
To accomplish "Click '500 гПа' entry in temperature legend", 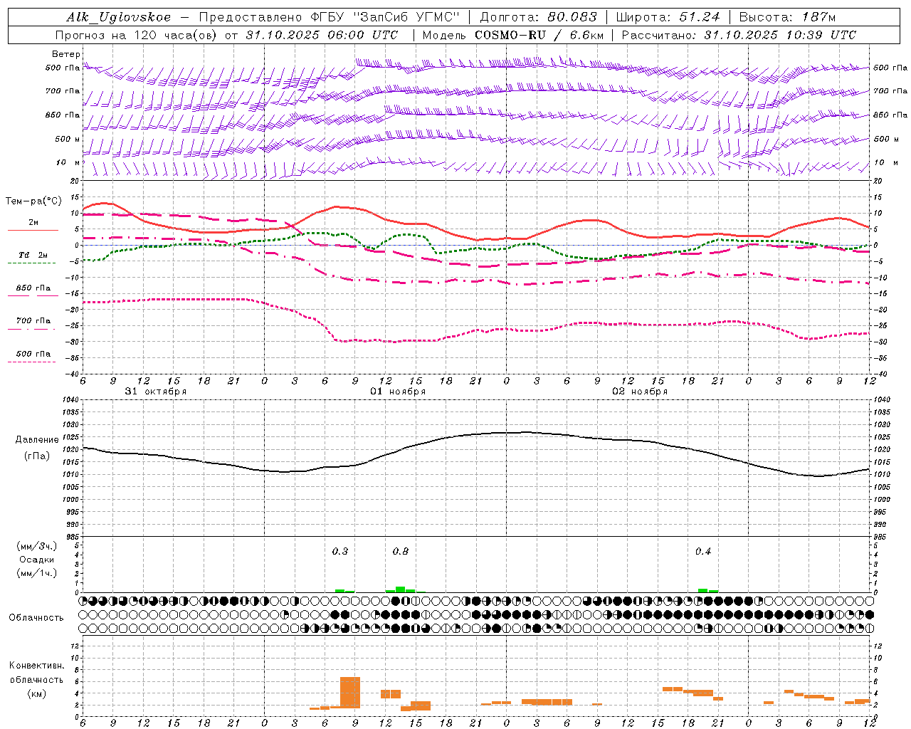I will [x=33, y=354].
